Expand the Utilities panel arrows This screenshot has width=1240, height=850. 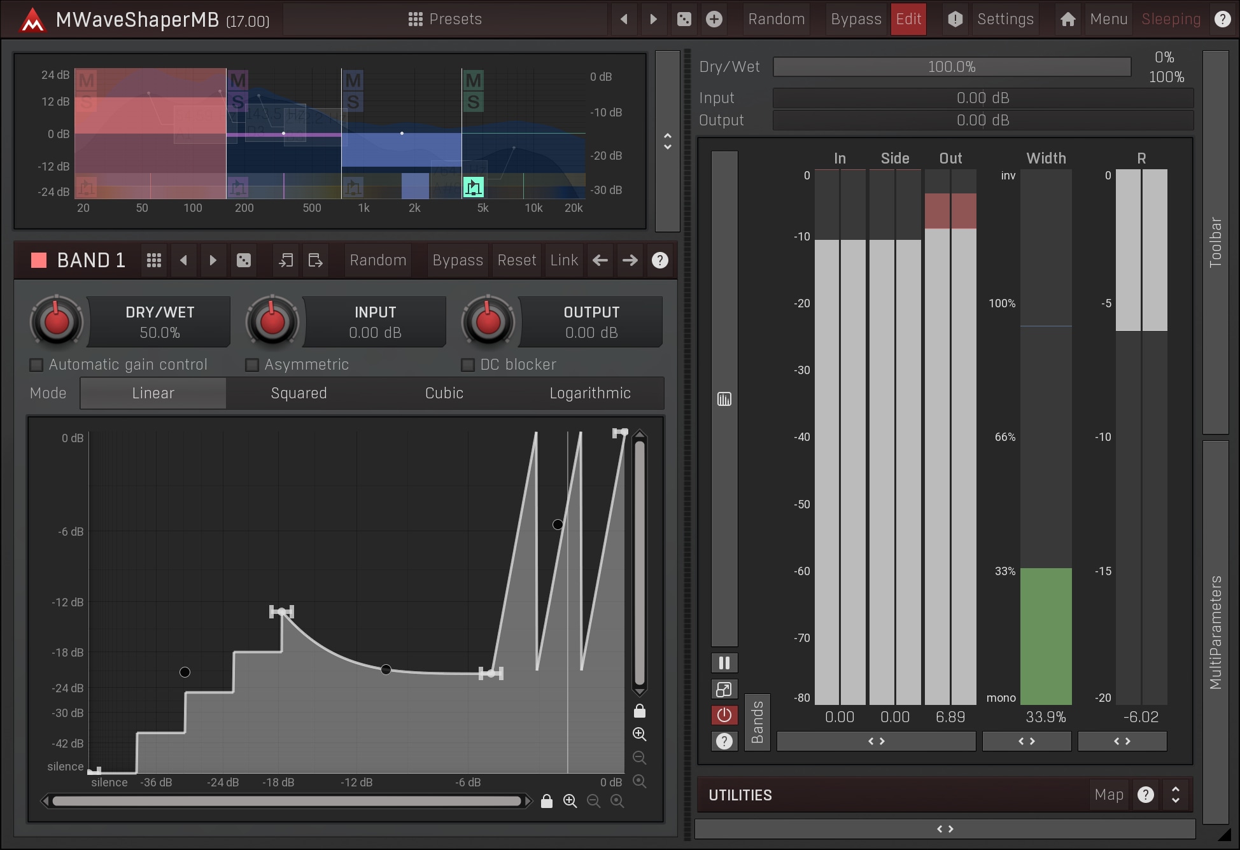point(1175,795)
